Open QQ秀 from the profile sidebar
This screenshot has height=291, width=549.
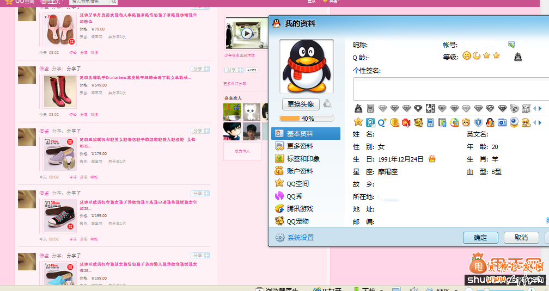(295, 196)
